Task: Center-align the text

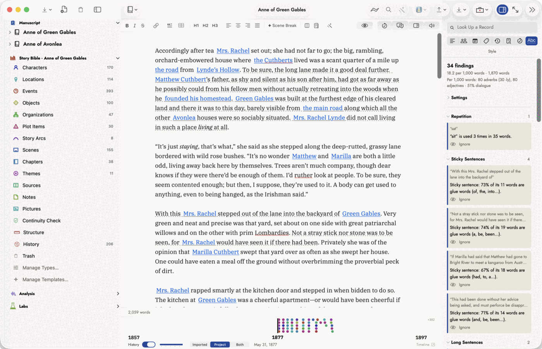Action: 238,26
